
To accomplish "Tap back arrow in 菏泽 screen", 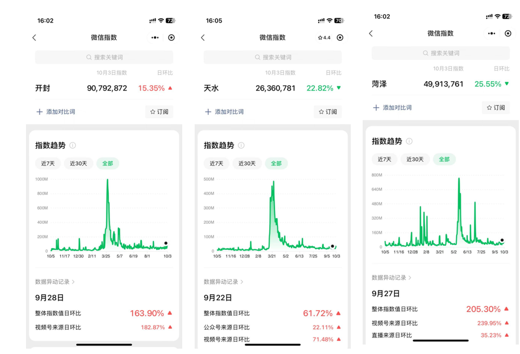I will click(x=371, y=33).
